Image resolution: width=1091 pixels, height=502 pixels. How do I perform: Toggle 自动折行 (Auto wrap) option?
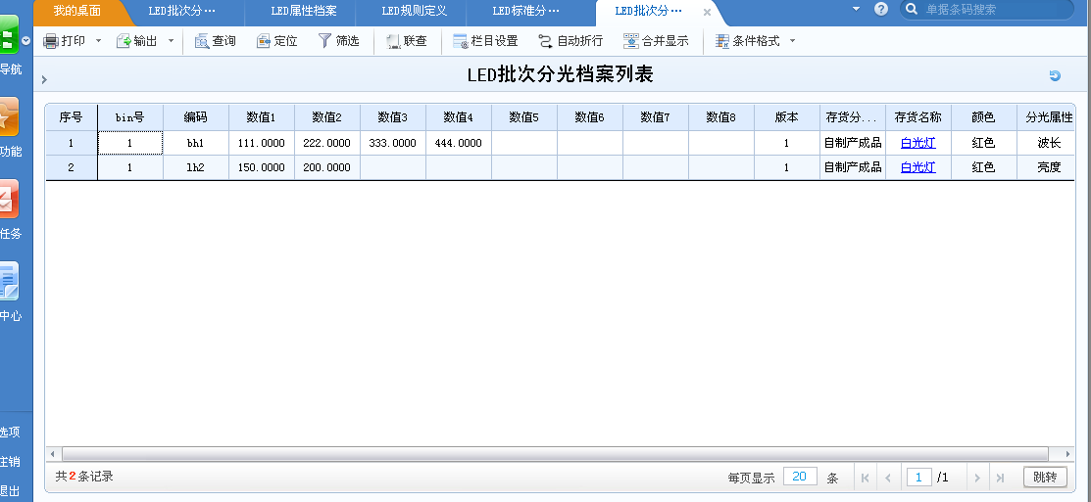pyautogui.click(x=546, y=41)
